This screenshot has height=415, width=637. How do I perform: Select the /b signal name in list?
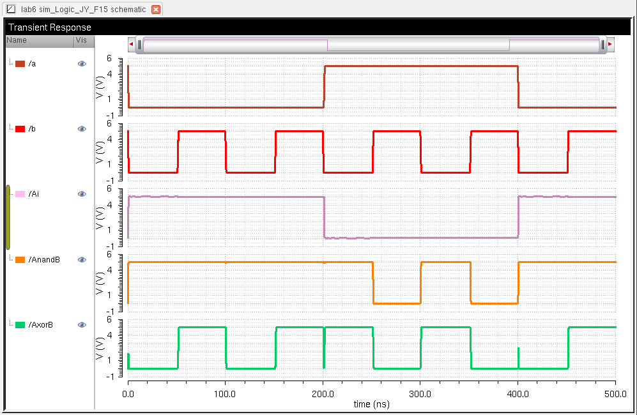click(x=32, y=129)
